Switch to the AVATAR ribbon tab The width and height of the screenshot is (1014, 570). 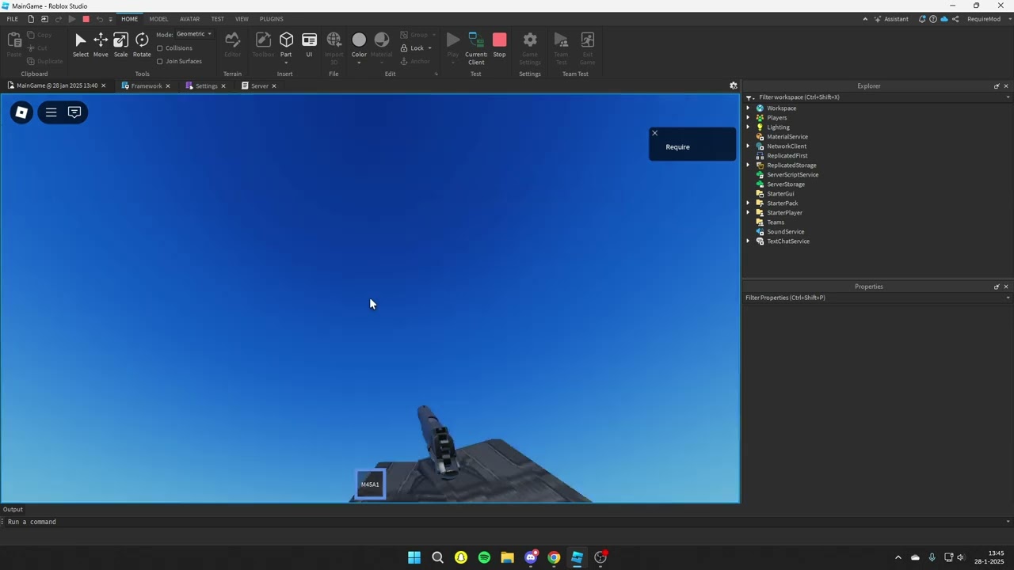tap(190, 19)
